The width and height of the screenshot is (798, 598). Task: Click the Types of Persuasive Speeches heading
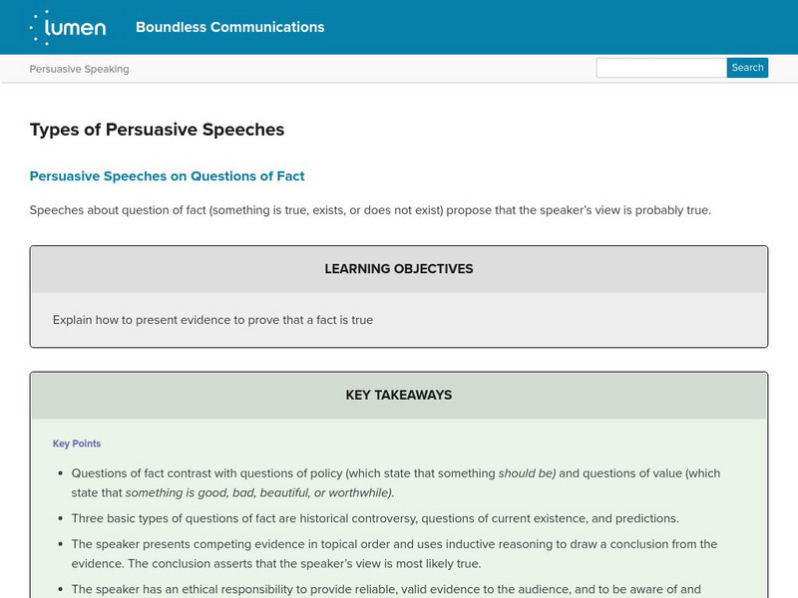[x=157, y=130]
